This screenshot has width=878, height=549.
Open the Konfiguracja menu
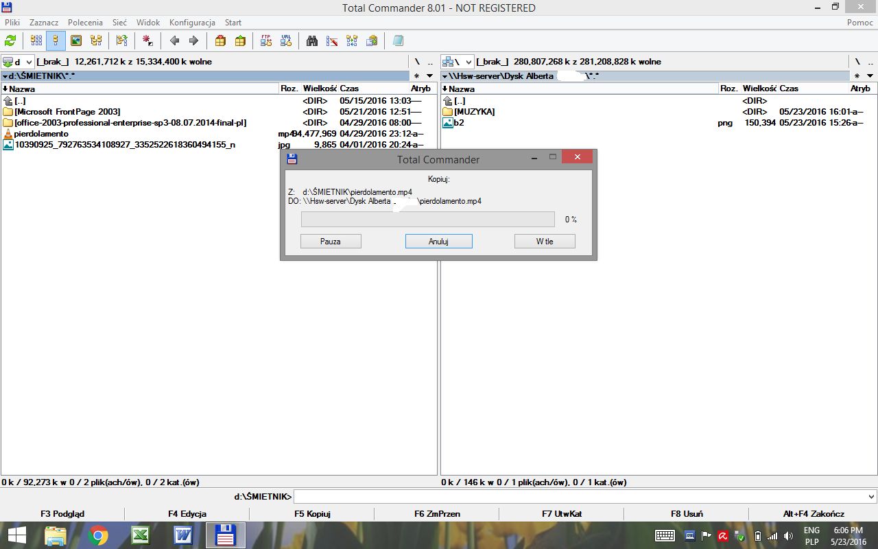point(192,23)
